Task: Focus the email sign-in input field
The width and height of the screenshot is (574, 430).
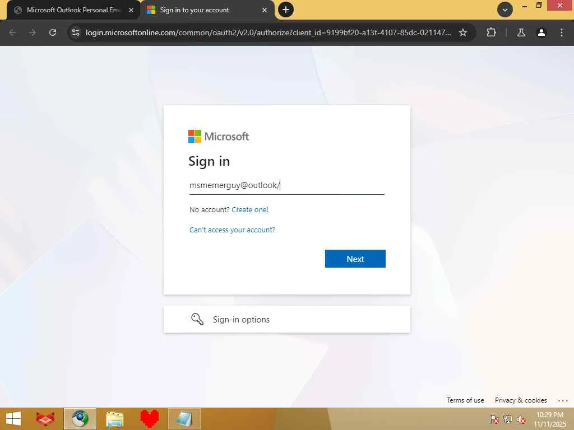Action: click(x=287, y=185)
